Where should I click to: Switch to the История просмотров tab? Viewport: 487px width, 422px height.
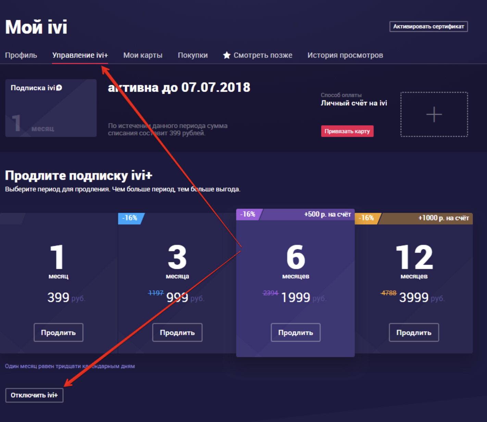(x=345, y=55)
